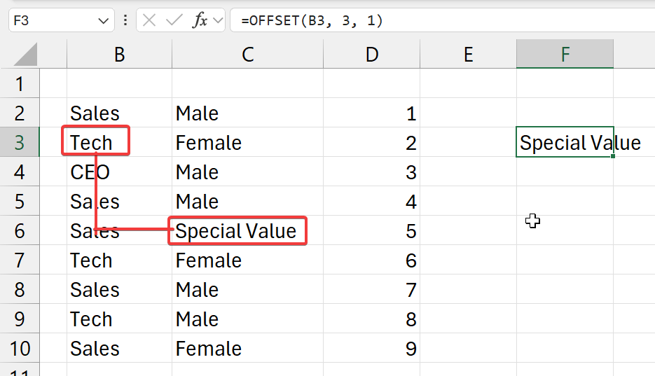
Task: Select column D header
Action: [x=371, y=55]
